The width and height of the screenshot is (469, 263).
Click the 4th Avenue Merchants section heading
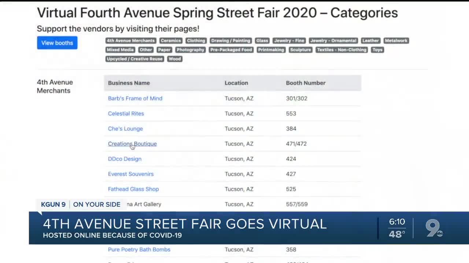55,87
